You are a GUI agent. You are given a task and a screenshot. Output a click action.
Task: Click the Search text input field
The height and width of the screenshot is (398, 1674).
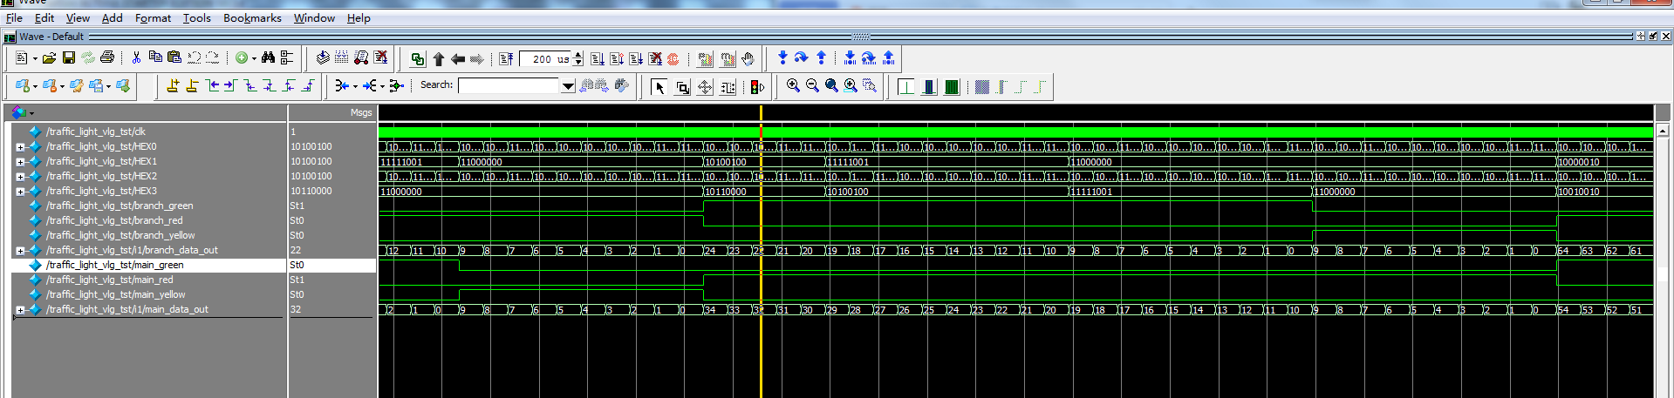point(509,85)
